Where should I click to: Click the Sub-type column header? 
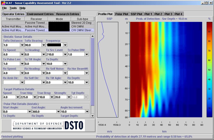pos(82,19)
